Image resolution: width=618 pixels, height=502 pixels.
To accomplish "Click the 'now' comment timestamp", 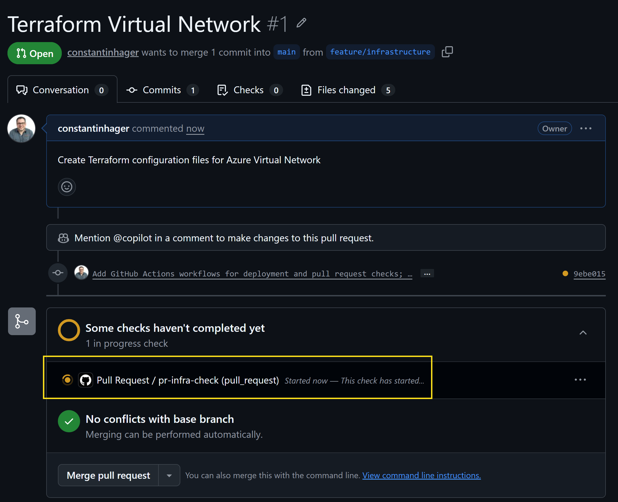I will 195,128.
